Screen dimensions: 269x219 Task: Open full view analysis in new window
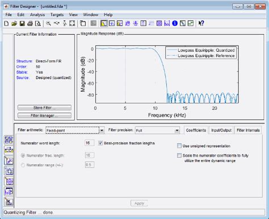coord(83,23)
